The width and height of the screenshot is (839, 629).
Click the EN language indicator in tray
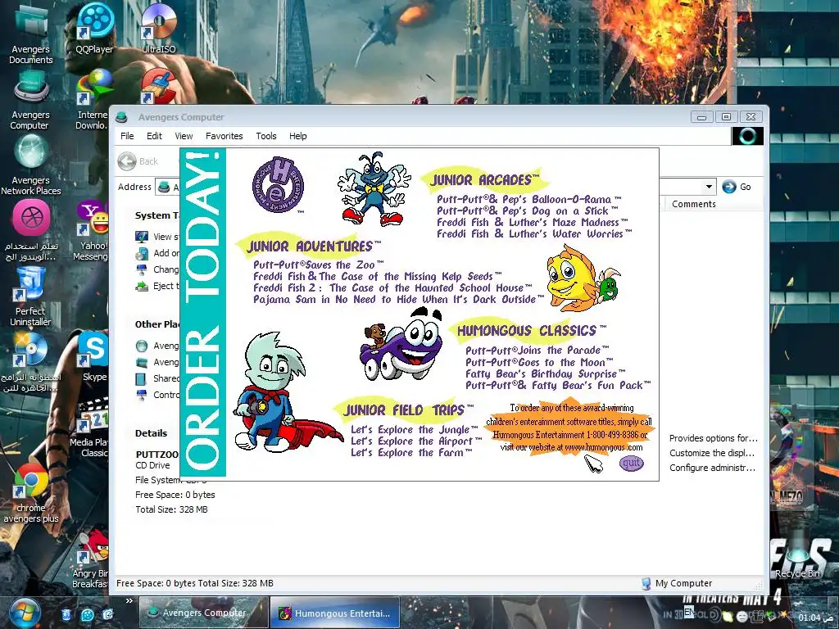689,611
